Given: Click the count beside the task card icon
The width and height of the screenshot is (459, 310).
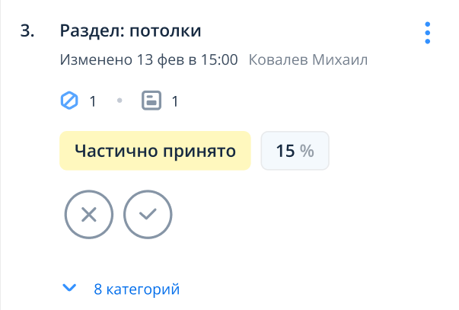Looking at the screenshot, I should [175, 101].
